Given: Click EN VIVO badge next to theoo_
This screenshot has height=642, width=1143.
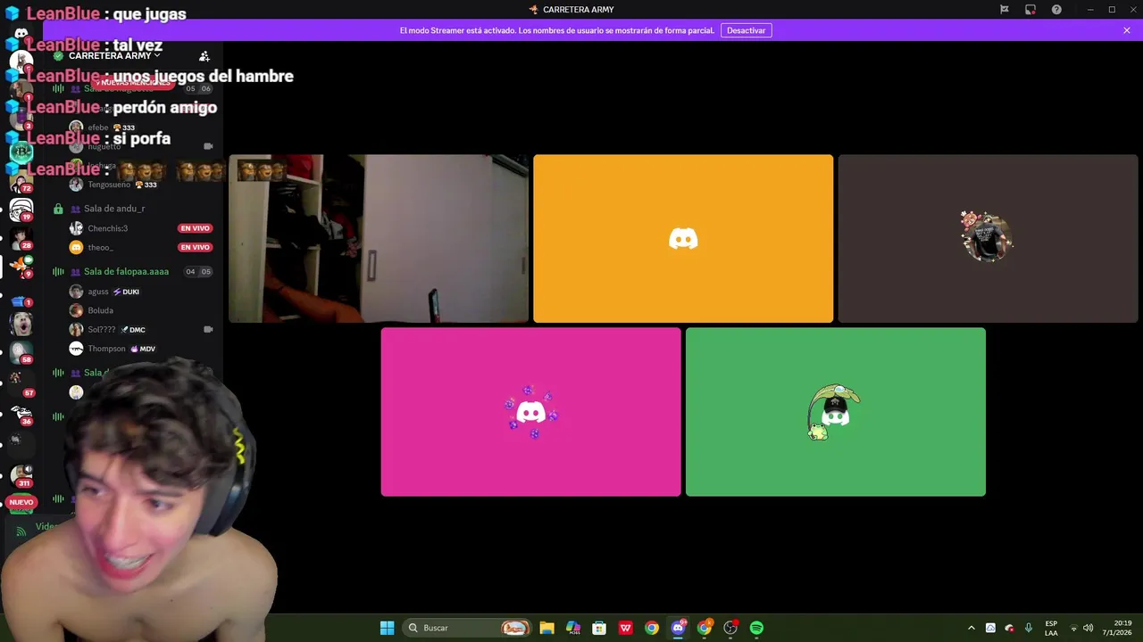Looking at the screenshot, I should click(195, 247).
